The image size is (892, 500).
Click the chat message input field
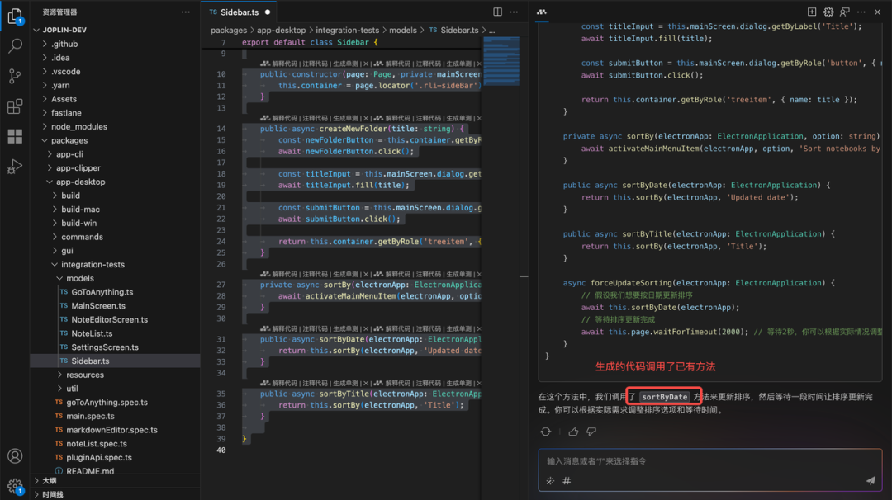702,461
